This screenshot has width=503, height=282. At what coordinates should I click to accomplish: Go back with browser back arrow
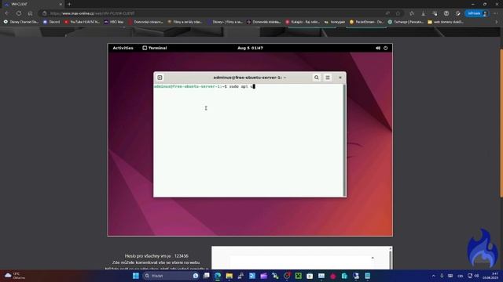(7, 13)
